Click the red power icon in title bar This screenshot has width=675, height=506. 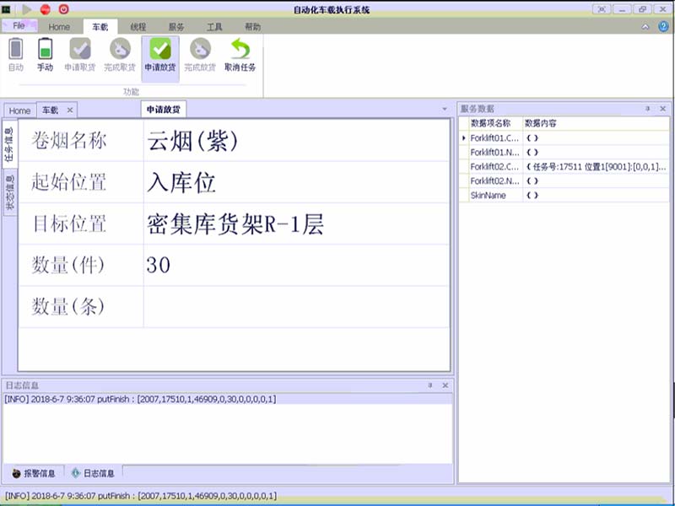click(63, 9)
